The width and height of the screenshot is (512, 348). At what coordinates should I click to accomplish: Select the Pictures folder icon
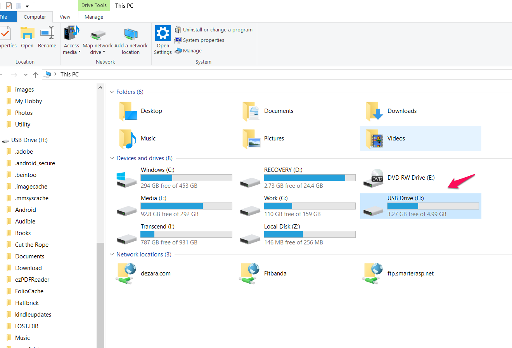pos(251,139)
